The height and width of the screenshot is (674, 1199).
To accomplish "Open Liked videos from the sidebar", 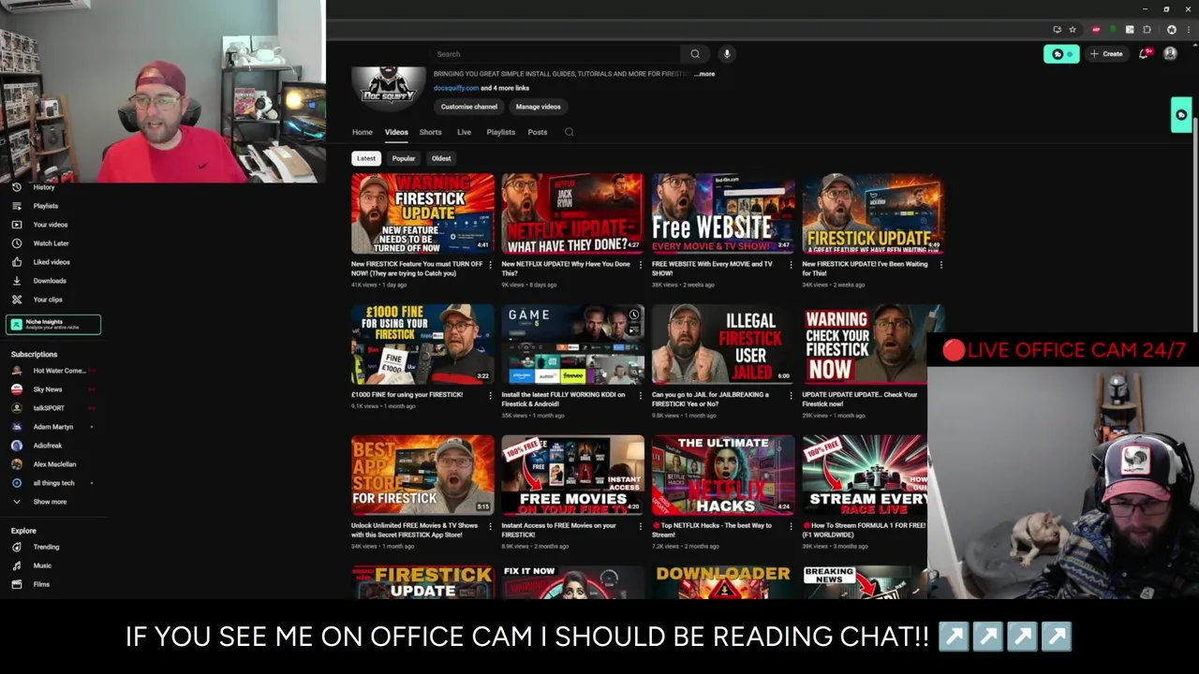I will 52,262.
